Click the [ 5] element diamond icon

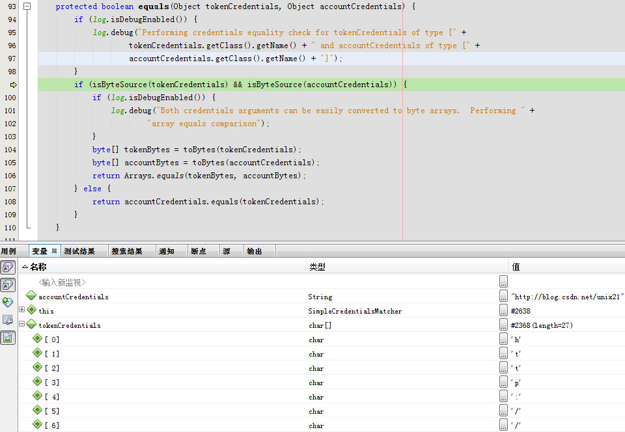[38, 410]
